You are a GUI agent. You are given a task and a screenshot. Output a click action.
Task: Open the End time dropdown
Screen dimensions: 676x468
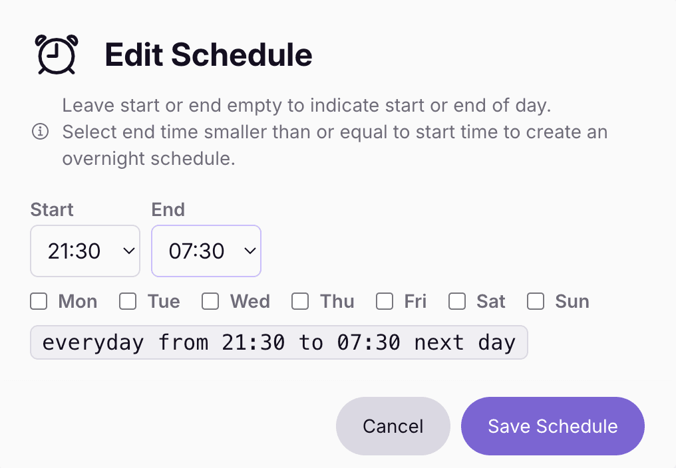(206, 251)
